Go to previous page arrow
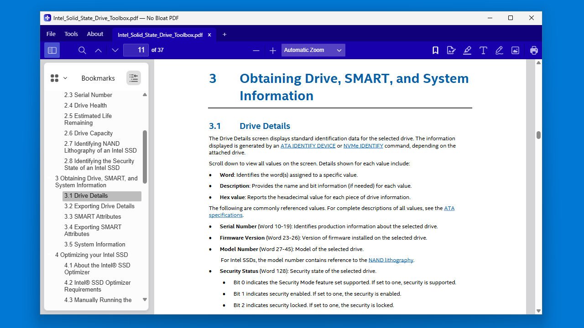 98,50
